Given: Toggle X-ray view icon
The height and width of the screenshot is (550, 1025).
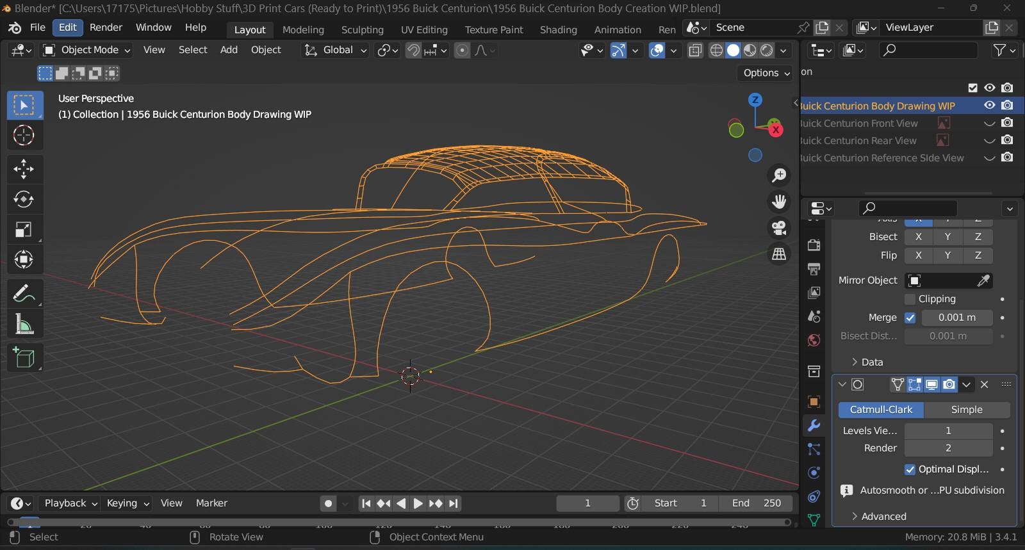Looking at the screenshot, I should pos(695,51).
